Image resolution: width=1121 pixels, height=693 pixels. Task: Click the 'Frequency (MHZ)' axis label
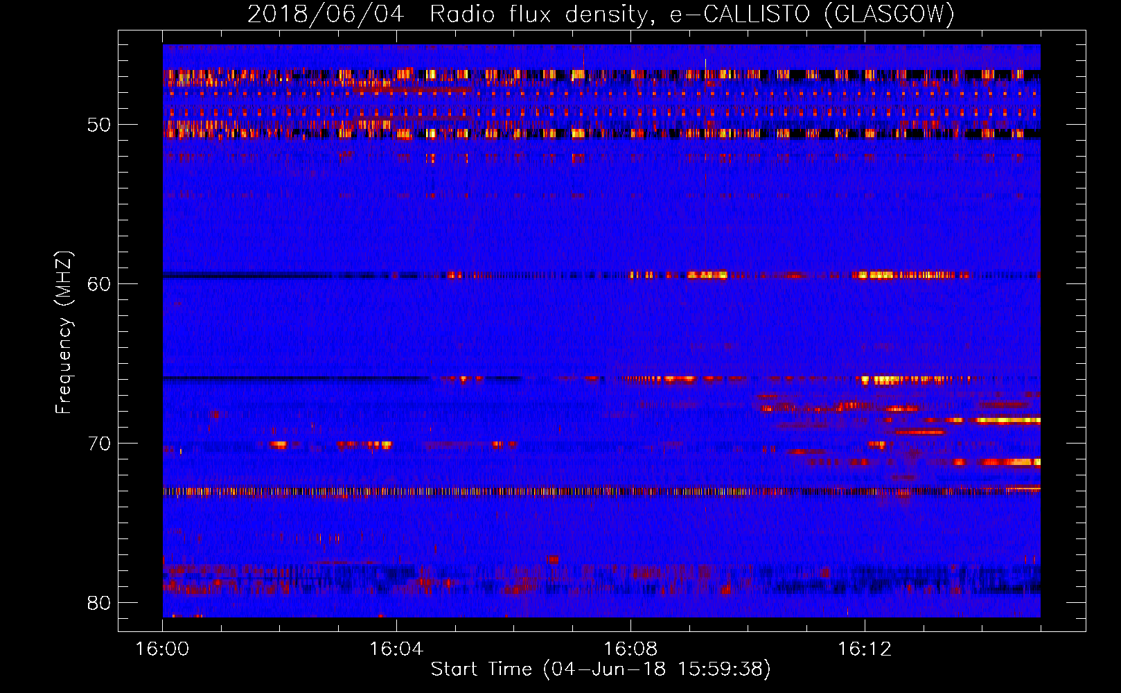click(64, 333)
